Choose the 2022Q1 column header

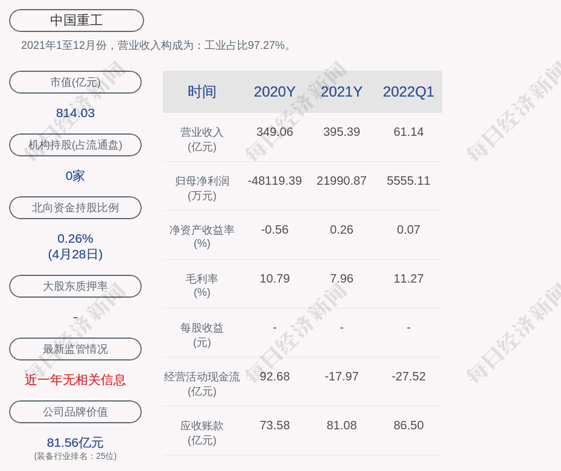click(408, 92)
